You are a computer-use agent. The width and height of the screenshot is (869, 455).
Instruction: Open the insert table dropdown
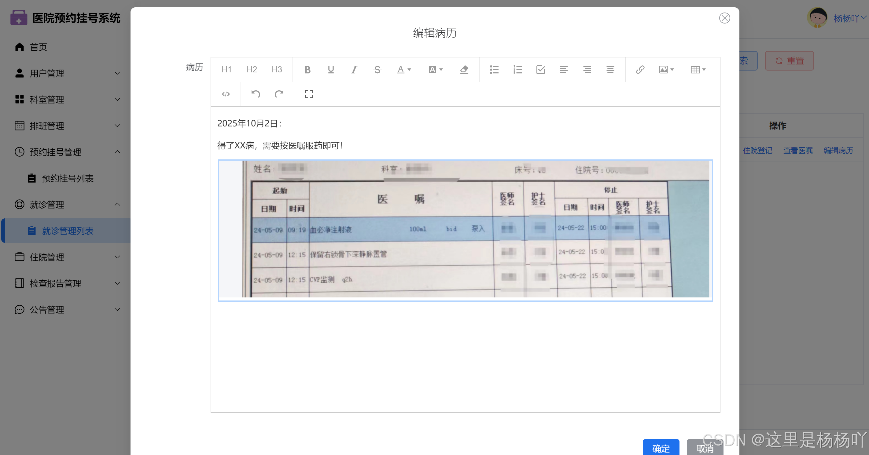[698, 70]
